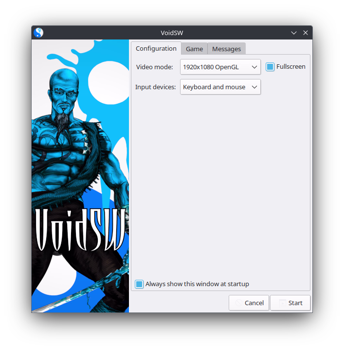Click the Fullscreen label text

[291, 67]
